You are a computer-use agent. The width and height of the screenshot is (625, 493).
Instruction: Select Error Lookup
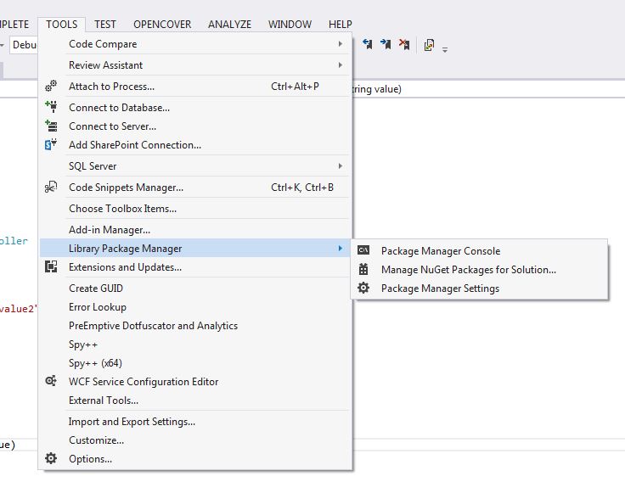pyautogui.click(x=195, y=307)
